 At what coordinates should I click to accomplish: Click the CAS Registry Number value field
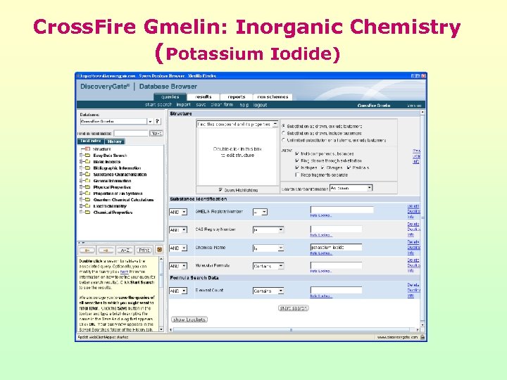[337, 229]
